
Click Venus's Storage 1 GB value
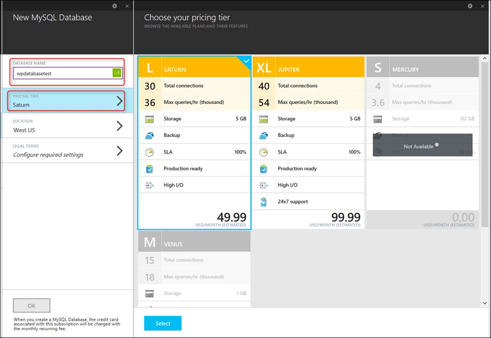click(241, 293)
